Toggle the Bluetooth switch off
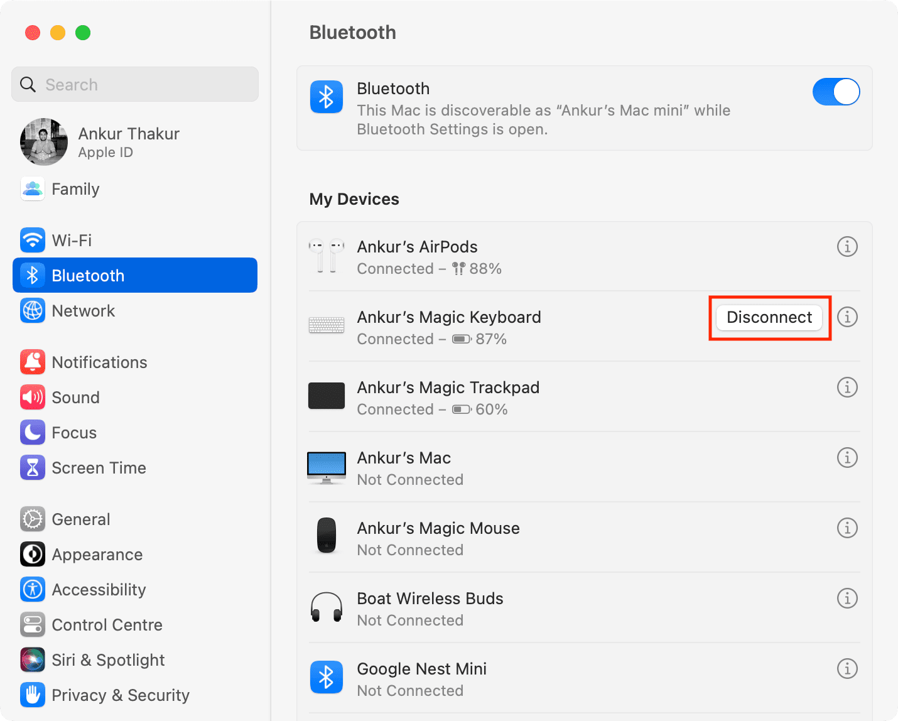 pos(836,92)
